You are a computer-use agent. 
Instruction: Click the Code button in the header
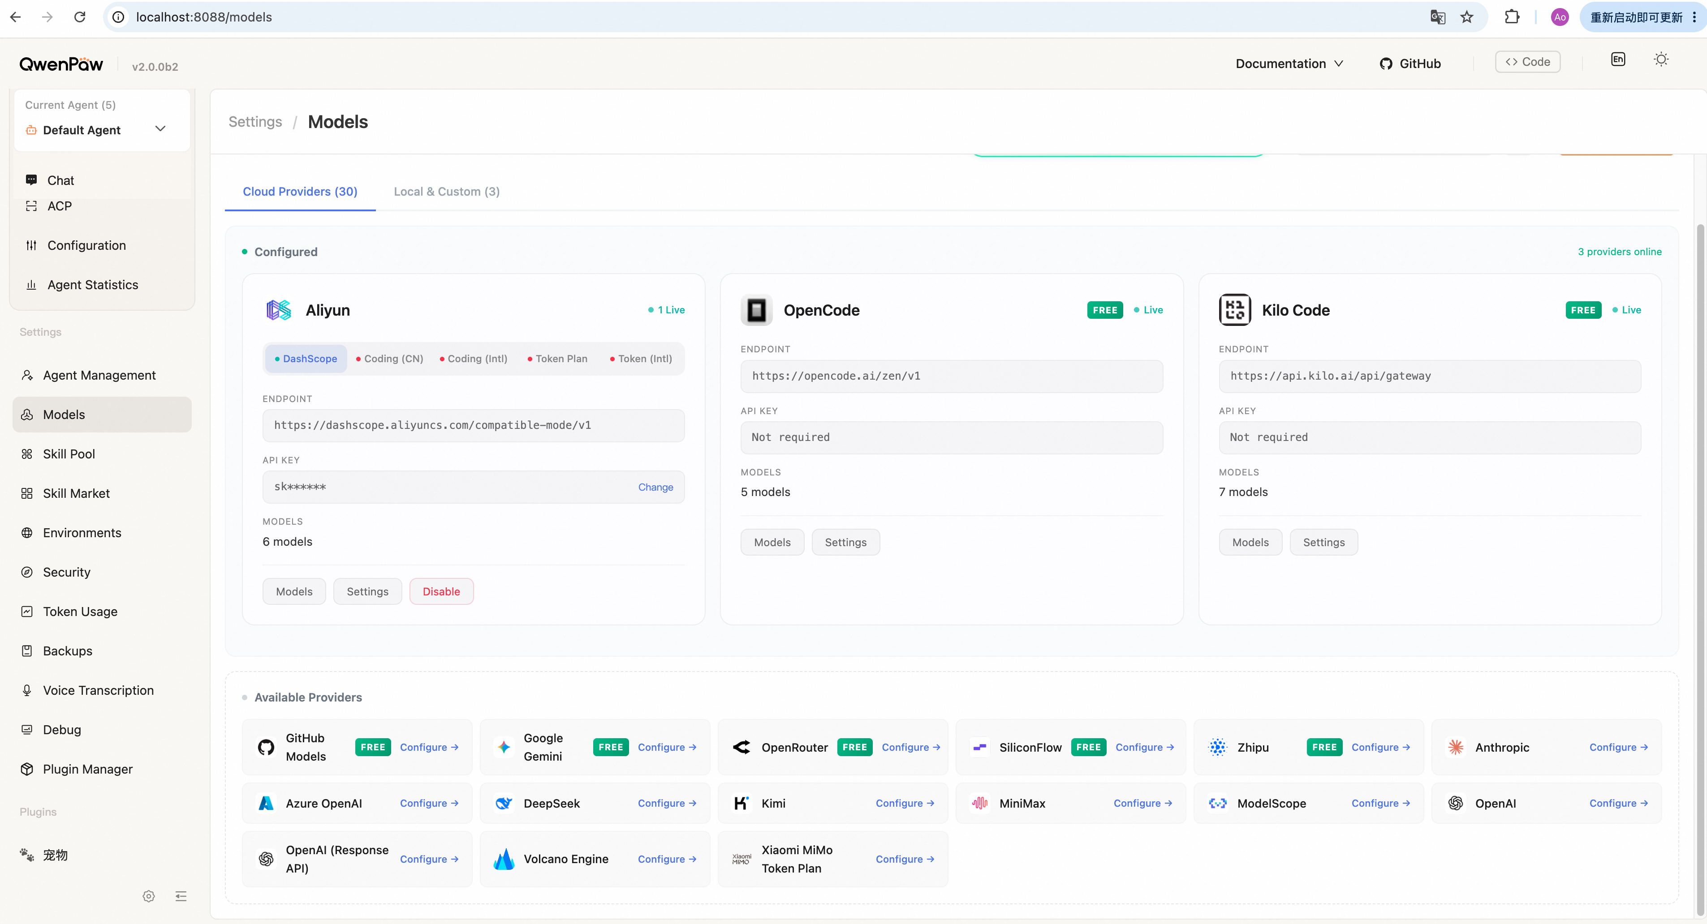(x=1527, y=62)
